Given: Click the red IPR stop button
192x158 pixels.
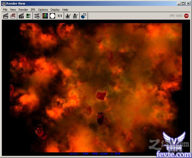Looking at the screenshot, I should (x=186, y=16).
